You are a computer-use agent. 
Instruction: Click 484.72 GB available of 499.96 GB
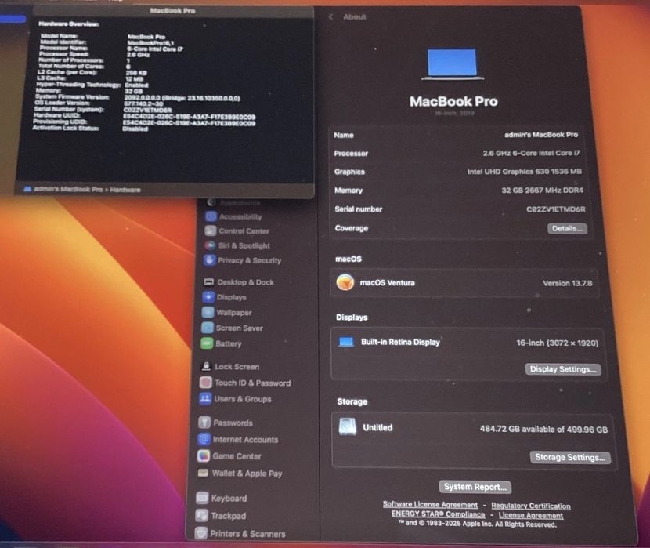[543, 430]
